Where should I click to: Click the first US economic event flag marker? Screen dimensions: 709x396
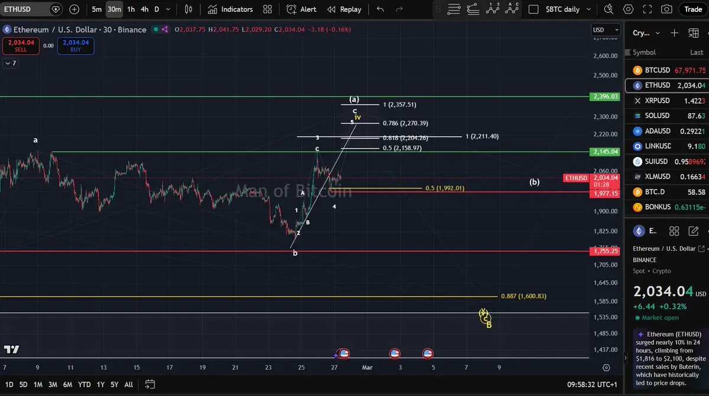tap(344, 354)
